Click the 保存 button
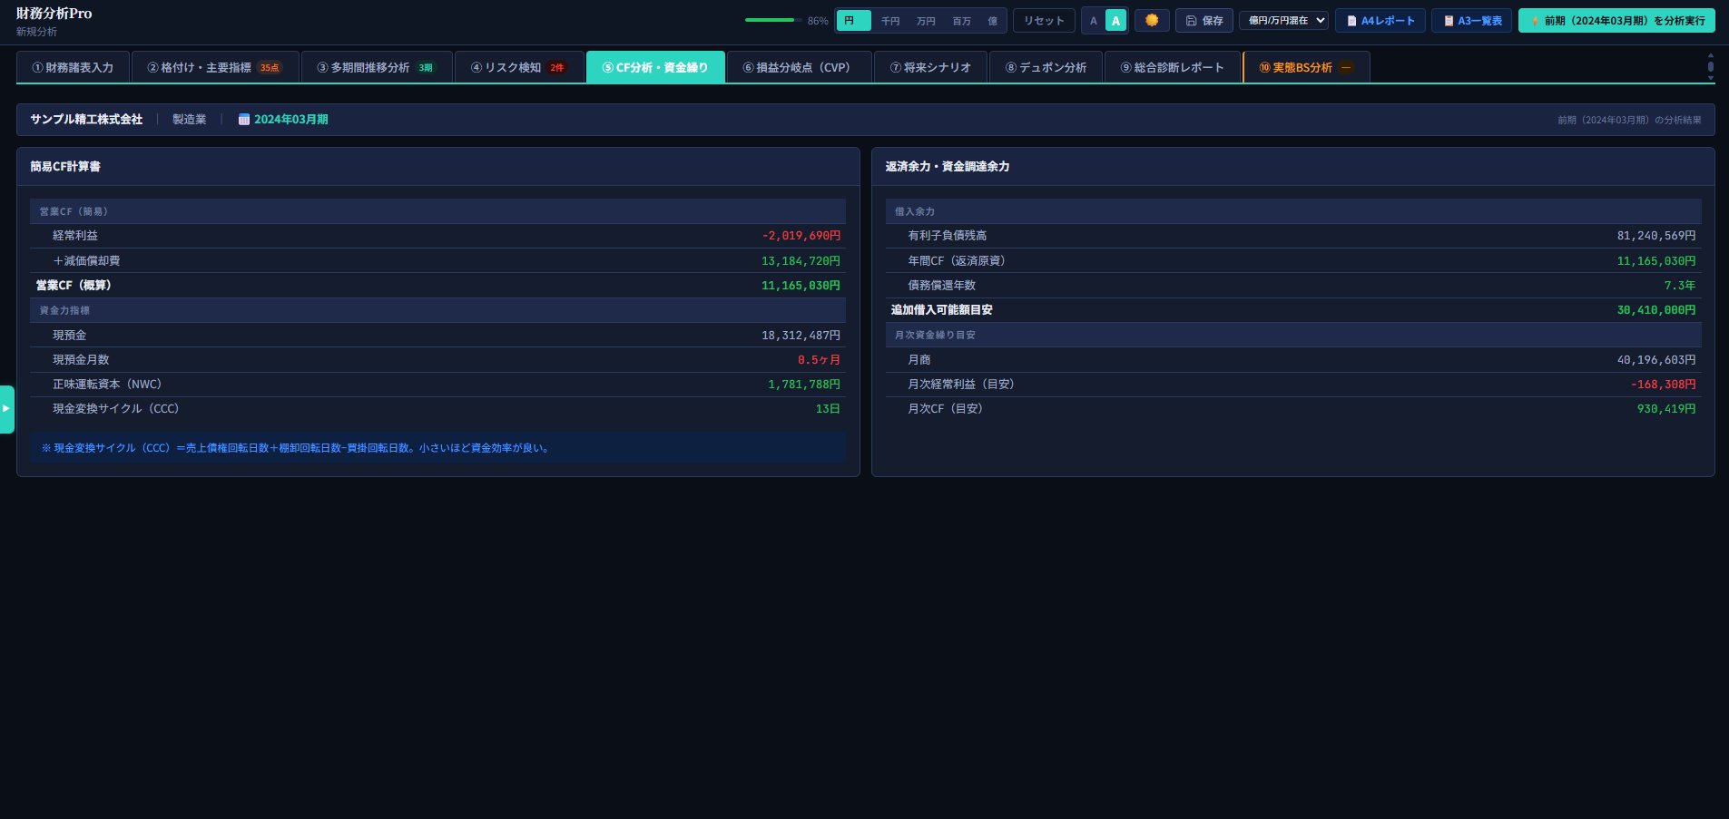The height and width of the screenshot is (819, 1729). (x=1204, y=21)
